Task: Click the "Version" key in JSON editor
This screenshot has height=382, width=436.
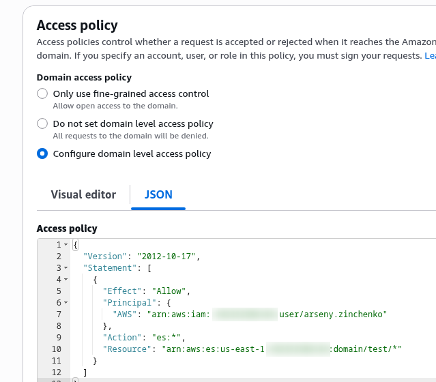Action: [x=105, y=256]
